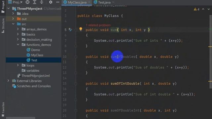Viewport: 212px width, 119px height.
Task: Click the editor vertical scrollbar
Action: [x=211, y=51]
